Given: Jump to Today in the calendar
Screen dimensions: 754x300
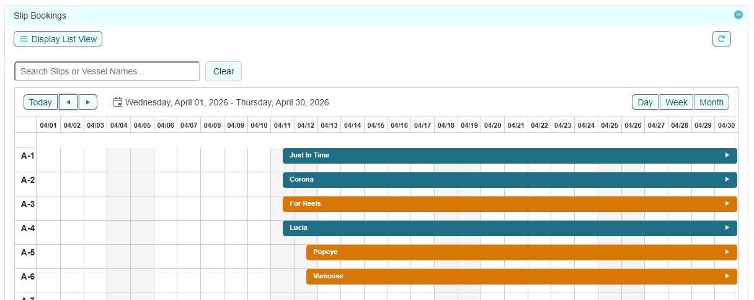Looking at the screenshot, I should tap(41, 102).
